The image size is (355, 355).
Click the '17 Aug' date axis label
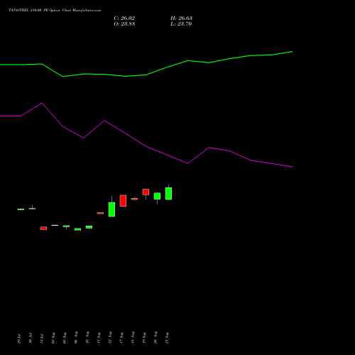click(121, 338)
